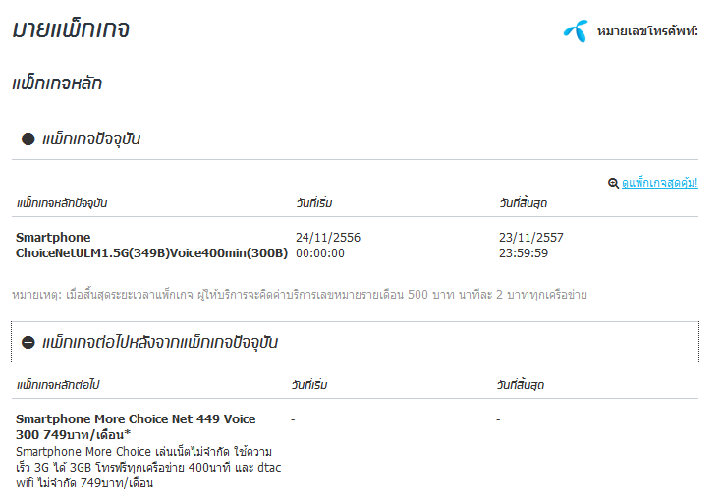Click the วันที่เริ่ม header in next package table

[x=309, y=385]
